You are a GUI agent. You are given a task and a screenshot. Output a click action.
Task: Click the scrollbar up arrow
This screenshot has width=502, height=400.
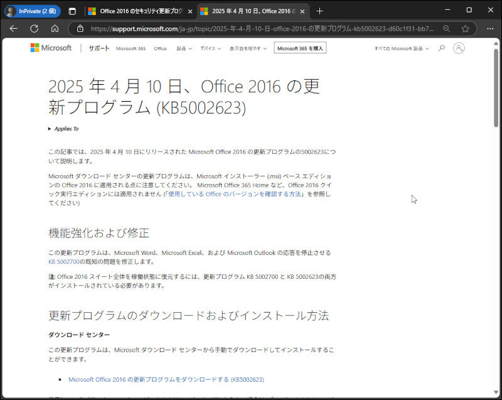(496, 43)
